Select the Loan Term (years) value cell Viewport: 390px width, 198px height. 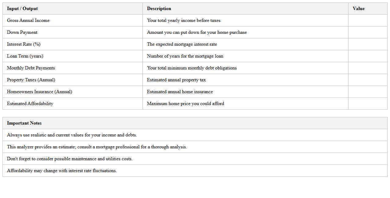point(368,56)
